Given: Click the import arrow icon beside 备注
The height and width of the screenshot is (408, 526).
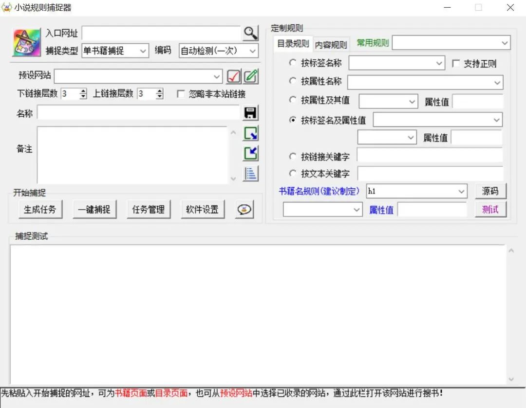Looking at the screenshot, I should tap(251, 153).
